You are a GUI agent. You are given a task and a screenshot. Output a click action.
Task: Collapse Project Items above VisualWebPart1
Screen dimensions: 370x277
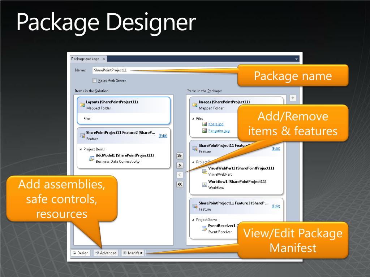tap(193, 162)
